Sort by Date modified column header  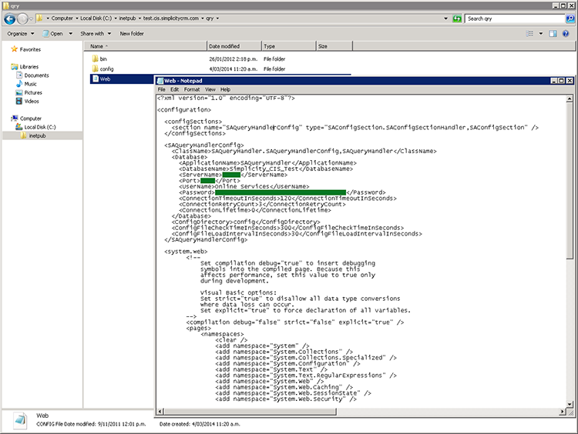point(234,46)
